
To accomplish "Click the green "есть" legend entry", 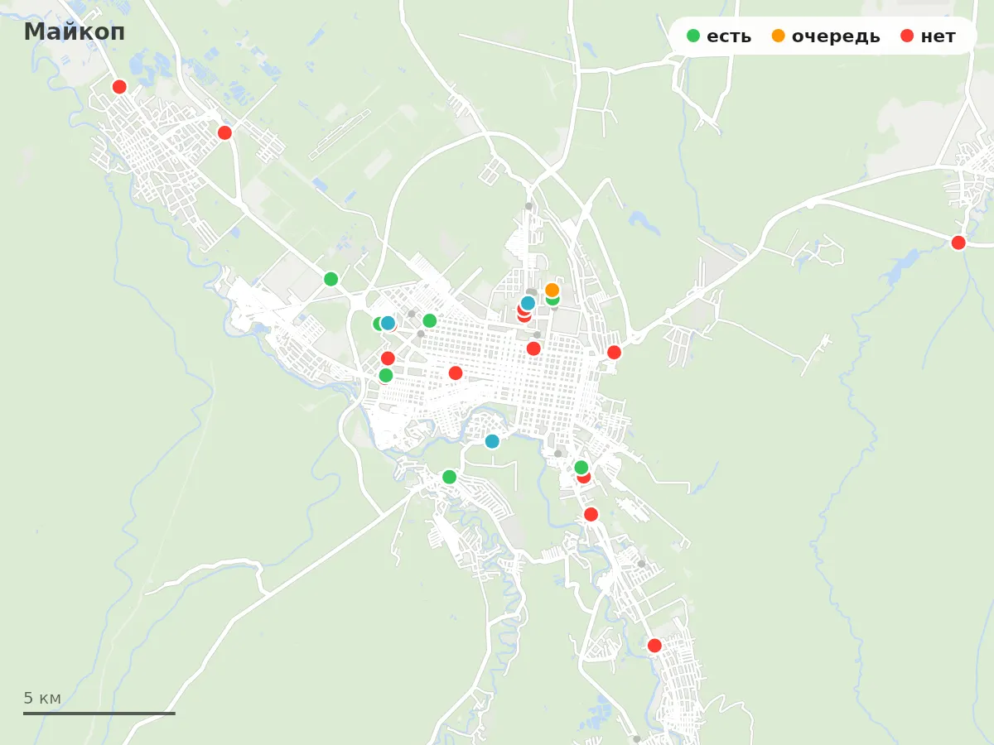I will [719, 36].
